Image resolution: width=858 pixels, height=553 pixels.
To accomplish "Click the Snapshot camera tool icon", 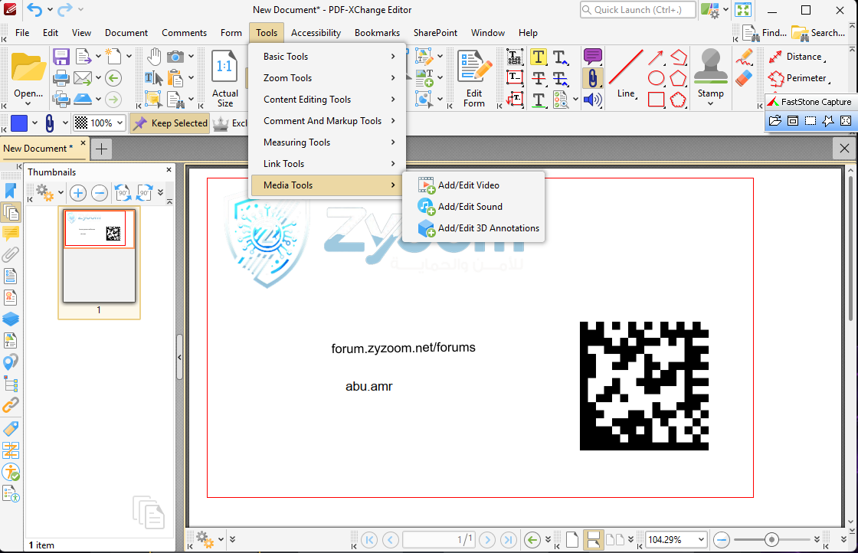I will tap(175, 57).
